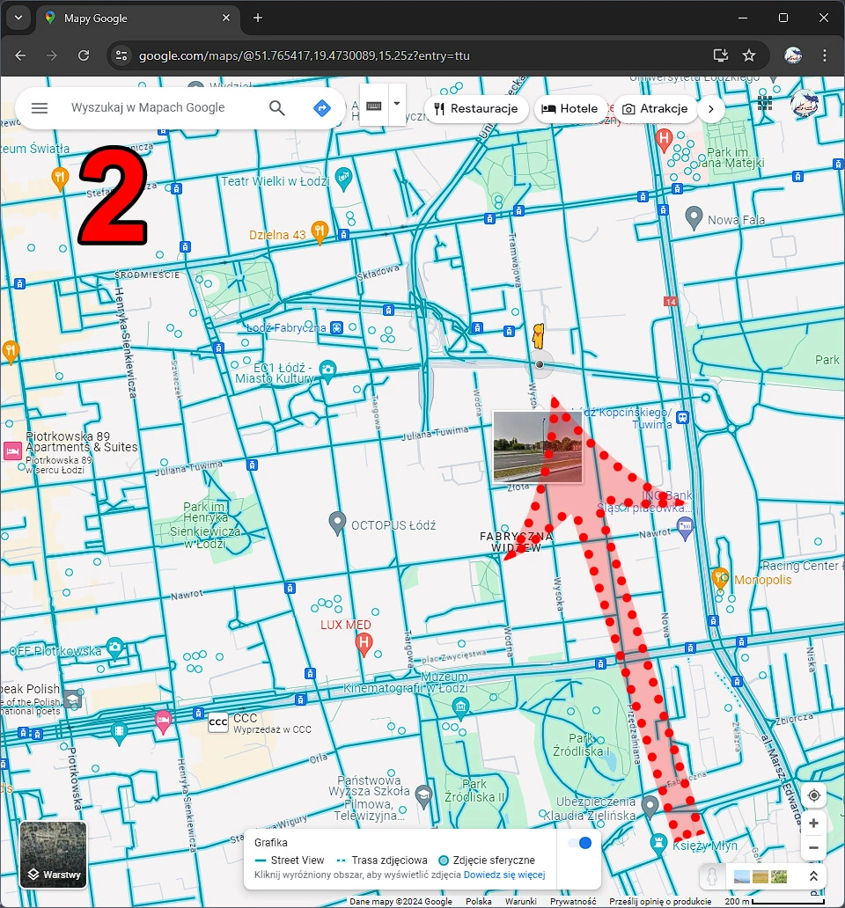Show more category chips with chevron
845x908 pixels.
(x=710, y=108)
